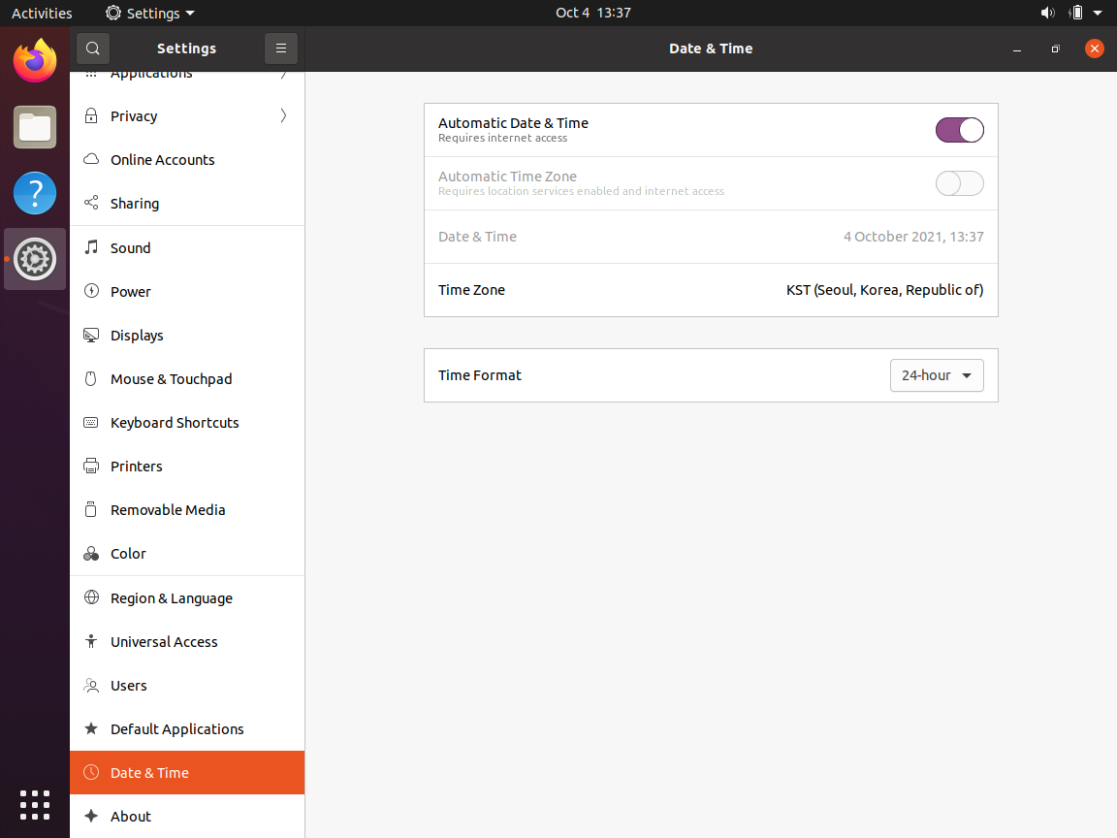Click the Time Zone row

tap(711, 290)
